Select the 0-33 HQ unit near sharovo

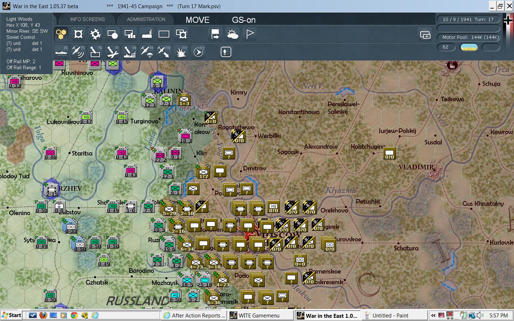15,82
